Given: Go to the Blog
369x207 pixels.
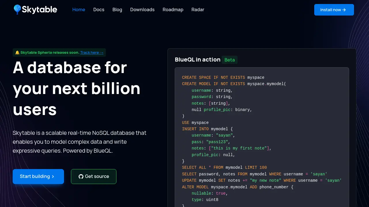Looking at the screenshot, I should point(117,9).
